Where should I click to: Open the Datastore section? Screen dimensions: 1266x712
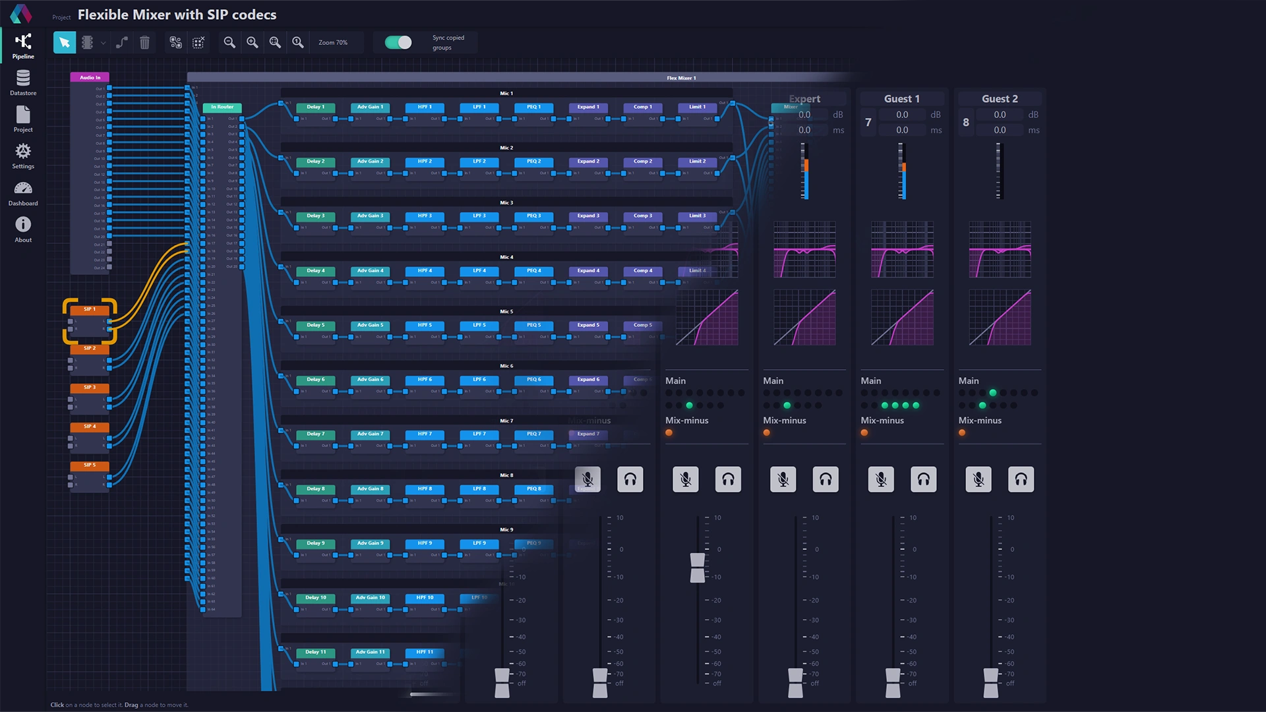click(x=23, y=82)
